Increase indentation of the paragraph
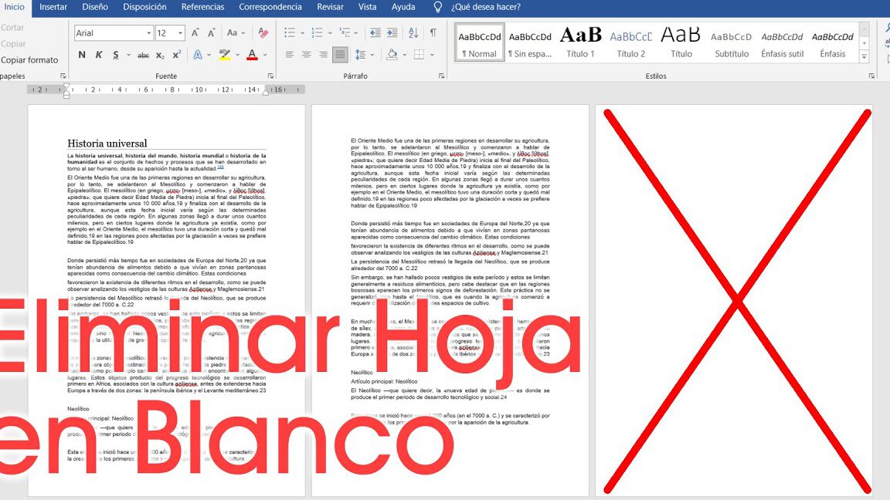Image resolution: width=890 pixels, height=500 pixels. tap(393, 34)
